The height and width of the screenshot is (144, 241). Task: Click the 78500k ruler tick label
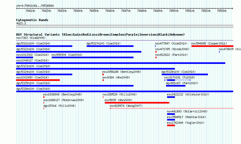pos(174,11)
